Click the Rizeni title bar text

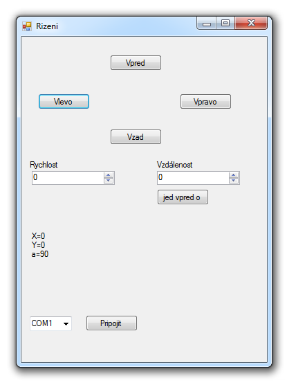[x=47, y=26]
